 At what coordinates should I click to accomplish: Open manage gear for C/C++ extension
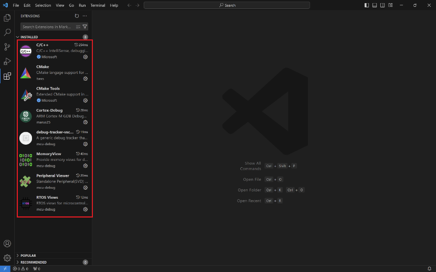tap(86, 57)
